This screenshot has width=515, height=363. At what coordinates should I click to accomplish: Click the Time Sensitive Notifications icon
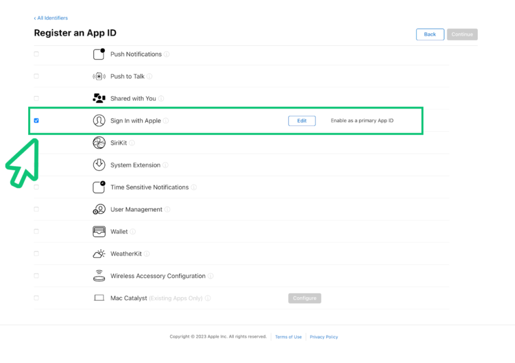point(99,187)
